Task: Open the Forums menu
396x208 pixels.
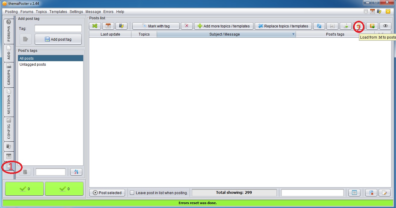Action: [27, 12]
